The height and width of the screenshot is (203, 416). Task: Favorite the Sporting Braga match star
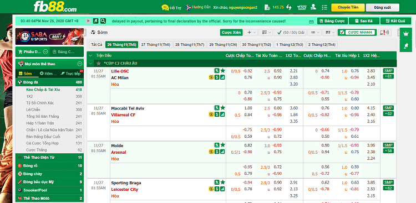(x=222, y=182)
